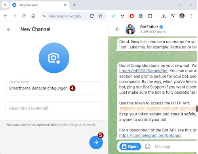Click 'Use this token to access the HTTP API' text
This screenshot has height=154, width=198.
(154, 103)
